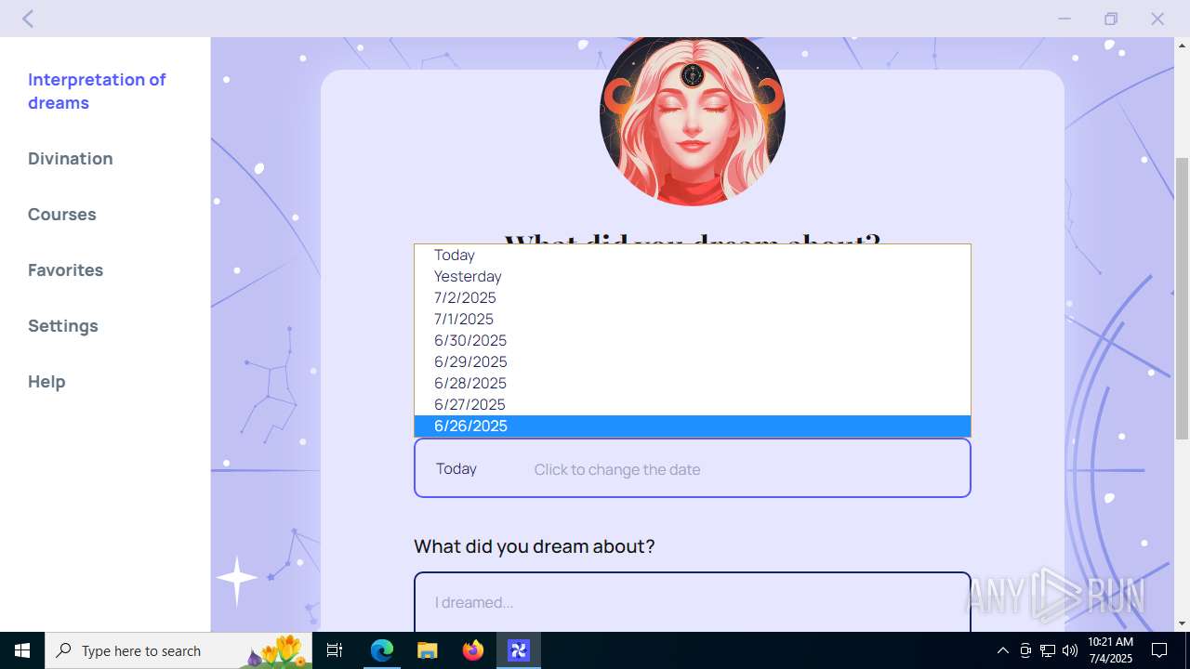
Task: Click the dream app taskbar icon
Action: (518, 650)
